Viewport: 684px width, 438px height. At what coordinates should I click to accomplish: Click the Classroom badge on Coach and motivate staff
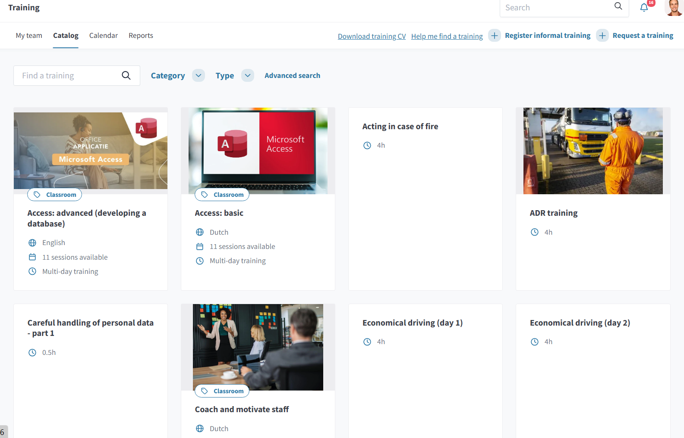point(222,391)
